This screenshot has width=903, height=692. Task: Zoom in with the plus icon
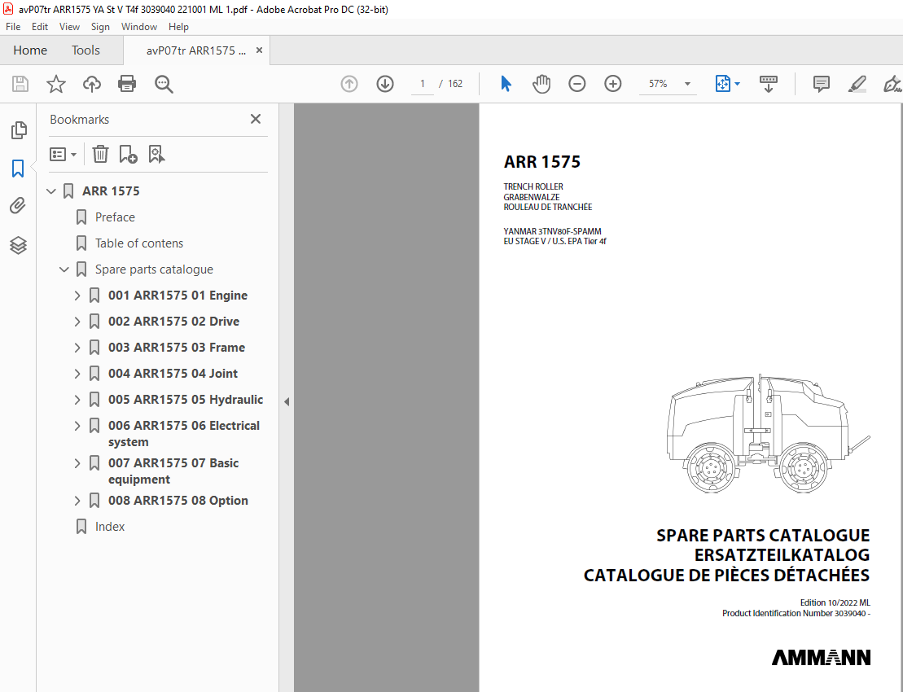(613, 84)
